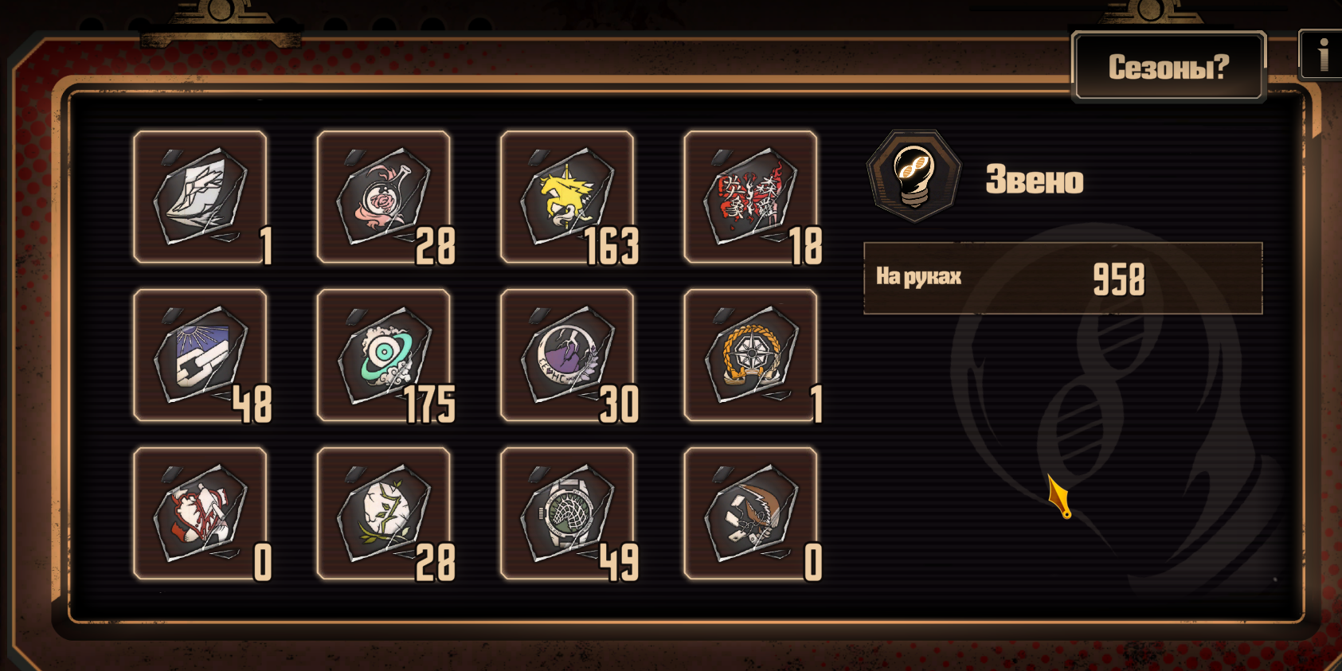
Task: Select the white wing shard with count 1
Action: click(x=201, y=197)
